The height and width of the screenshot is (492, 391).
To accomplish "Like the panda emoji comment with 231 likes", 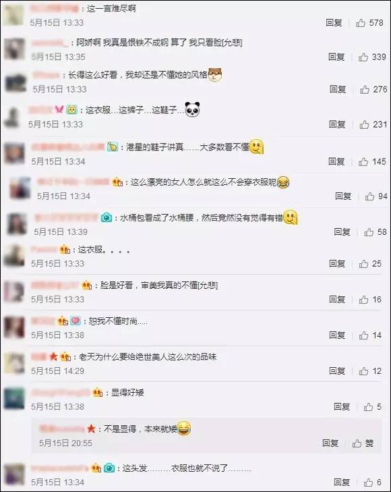I will 373,125.
